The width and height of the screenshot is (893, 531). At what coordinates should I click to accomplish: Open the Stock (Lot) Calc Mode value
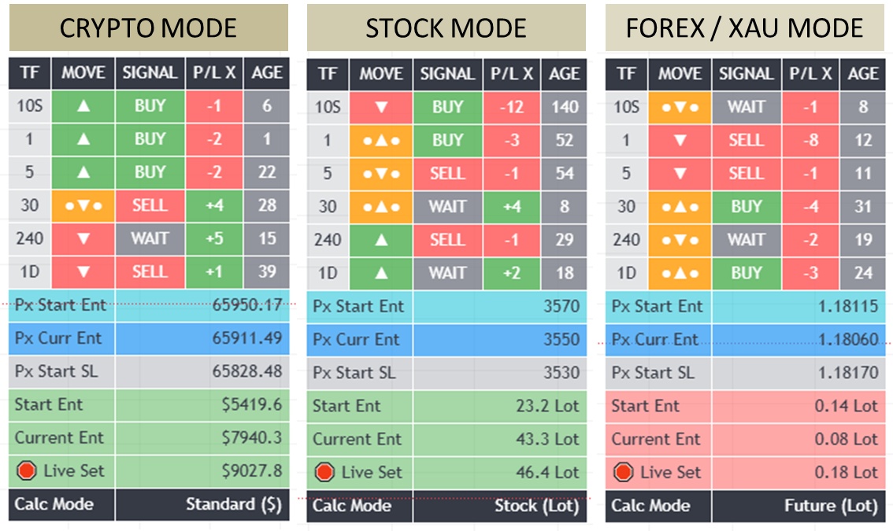pos(535,505)
